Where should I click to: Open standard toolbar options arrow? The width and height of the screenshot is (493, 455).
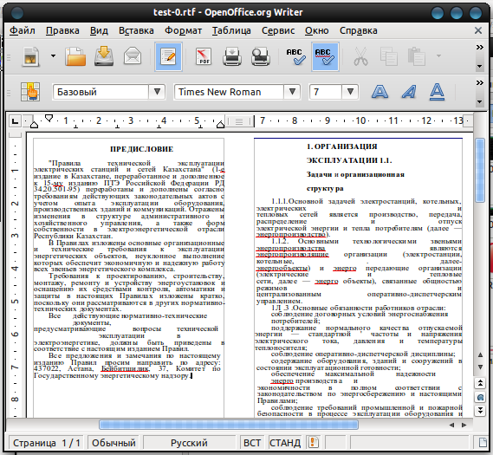coord(479,66)
